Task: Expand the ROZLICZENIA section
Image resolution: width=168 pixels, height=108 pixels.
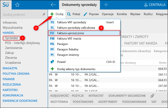Action: (x=12, y=85)
